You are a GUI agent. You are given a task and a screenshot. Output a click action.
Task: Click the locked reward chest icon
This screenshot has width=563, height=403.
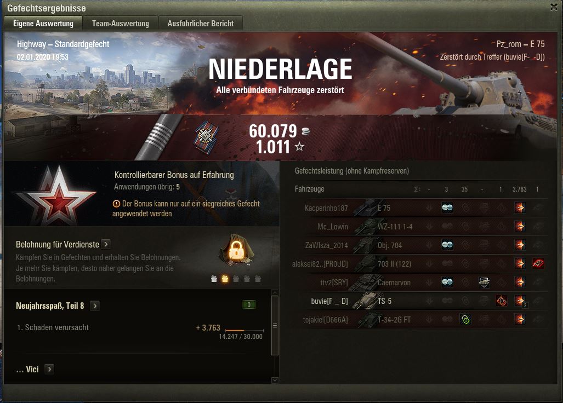pos(236,250)
